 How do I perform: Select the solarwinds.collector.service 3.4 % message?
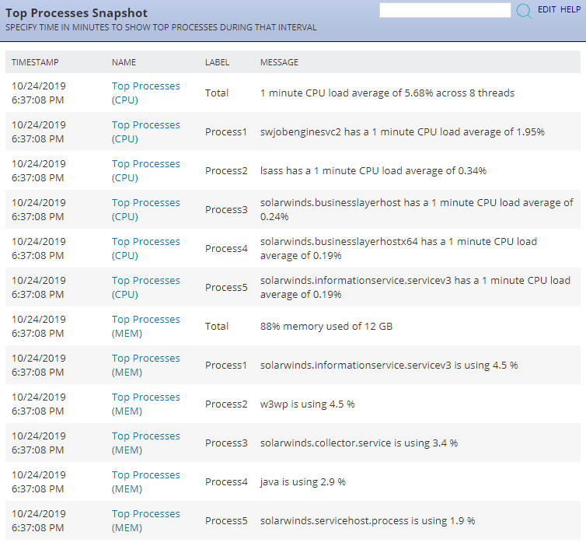[359, 443]
